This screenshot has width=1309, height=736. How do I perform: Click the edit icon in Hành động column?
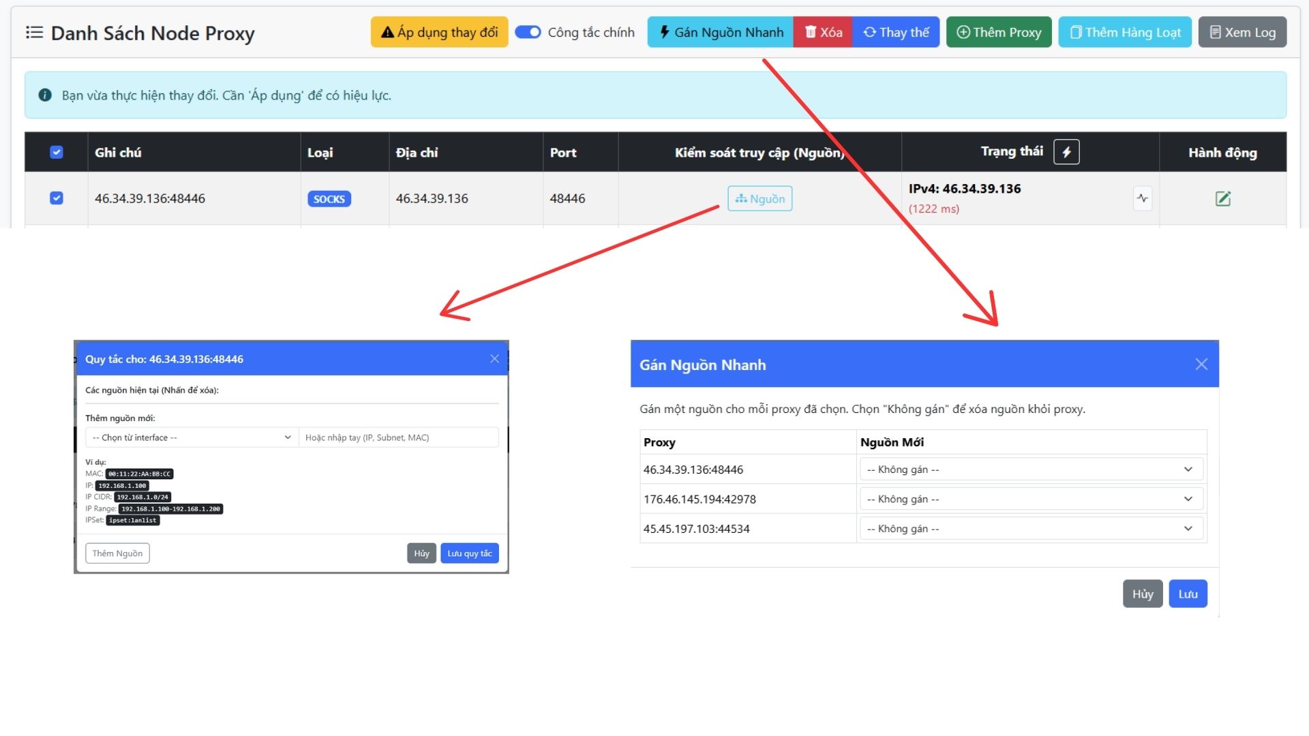[x=1223, y=198]
